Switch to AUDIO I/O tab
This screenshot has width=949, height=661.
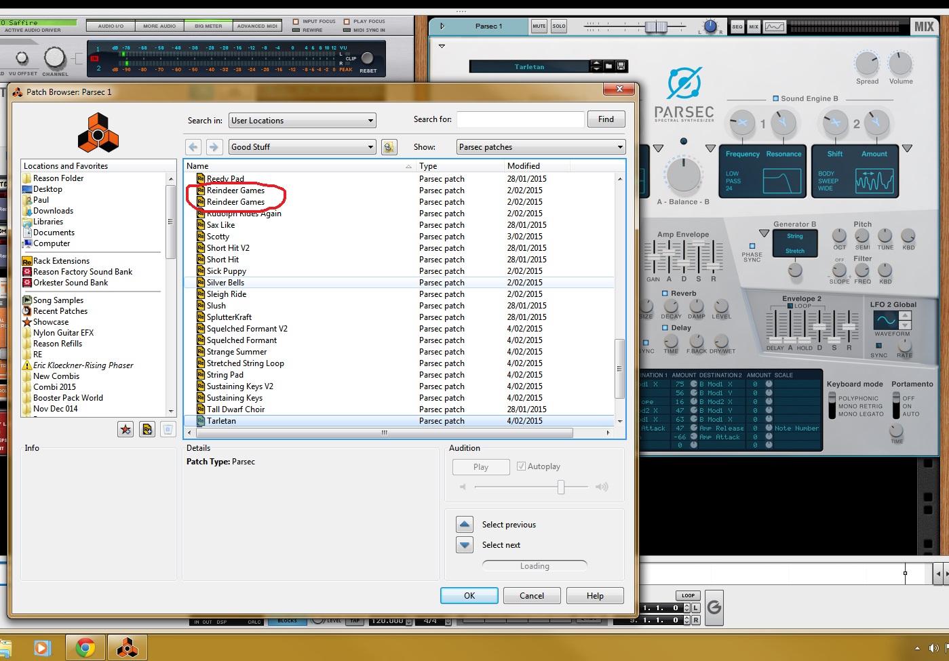[x=111, y=26]
